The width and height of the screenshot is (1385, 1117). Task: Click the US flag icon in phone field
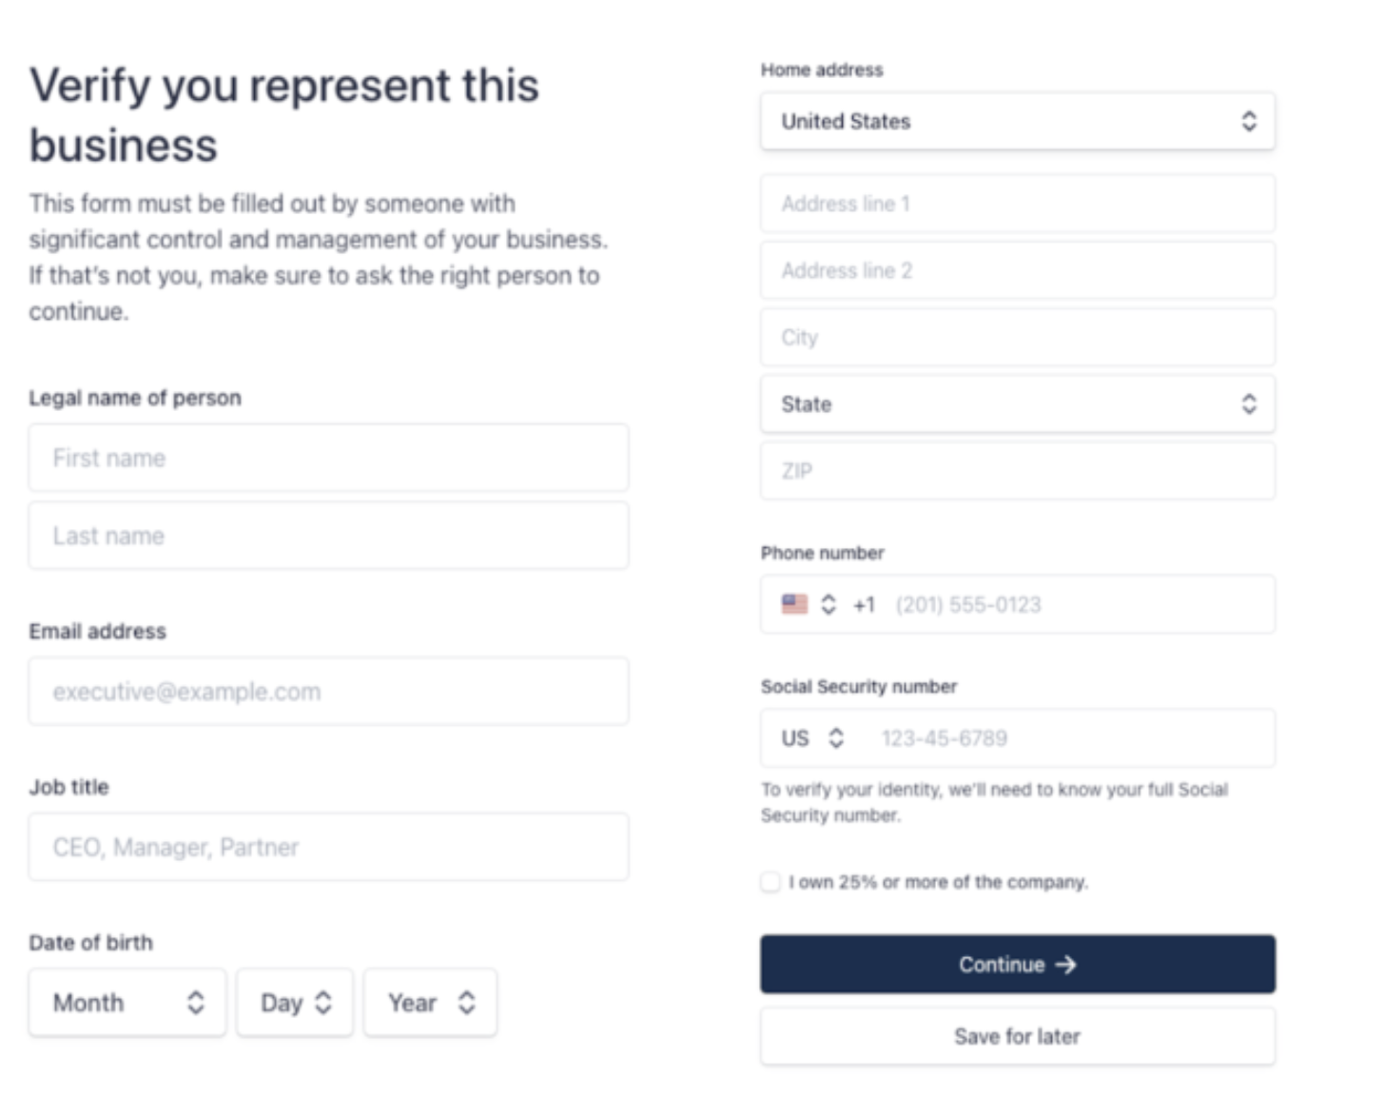(x=794, y=604)
